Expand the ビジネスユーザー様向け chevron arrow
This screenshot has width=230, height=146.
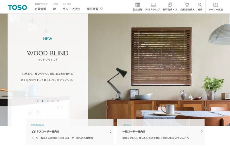click(x=111, y=132)
